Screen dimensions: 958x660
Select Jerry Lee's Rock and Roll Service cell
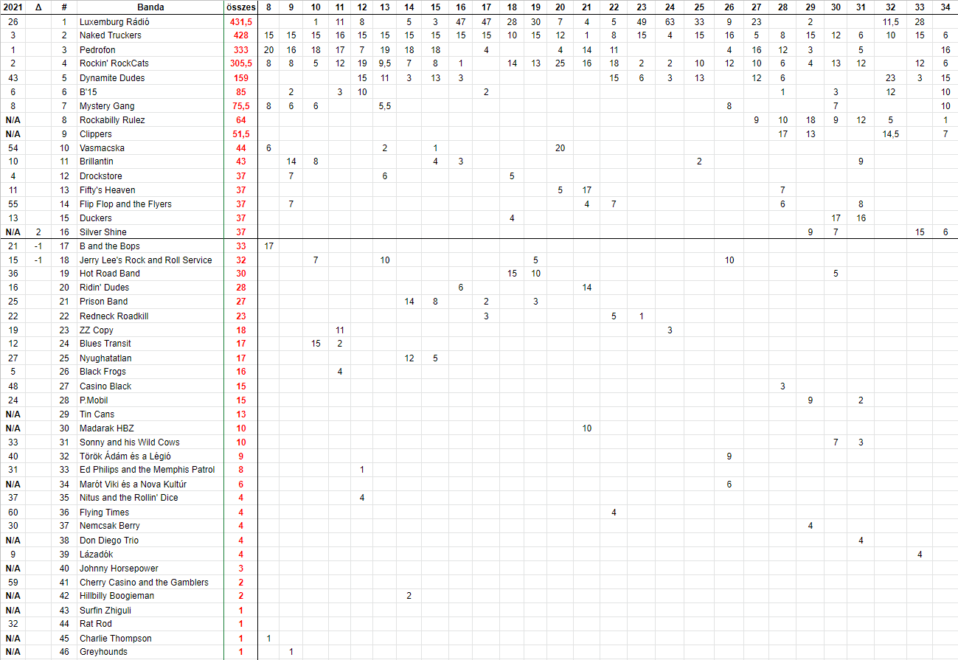[x=145, y=260]
